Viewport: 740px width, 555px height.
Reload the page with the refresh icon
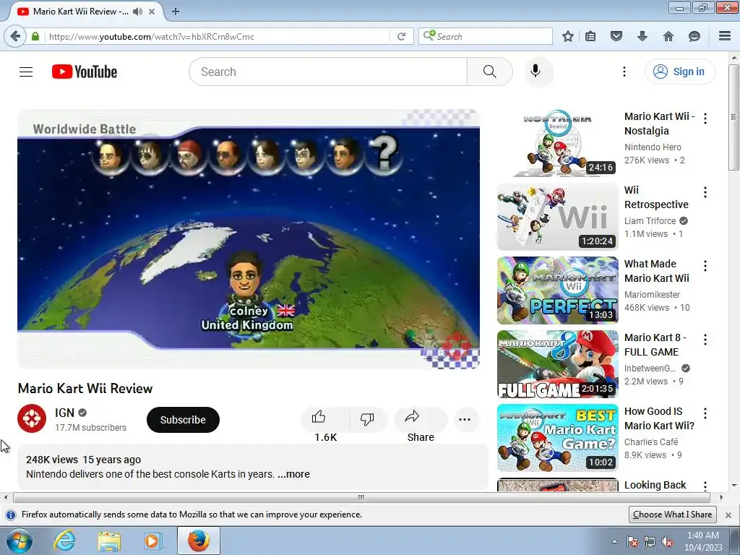[401, 36]
